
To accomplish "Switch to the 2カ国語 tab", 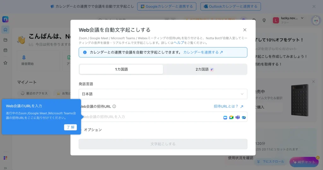I will point(204,69).
